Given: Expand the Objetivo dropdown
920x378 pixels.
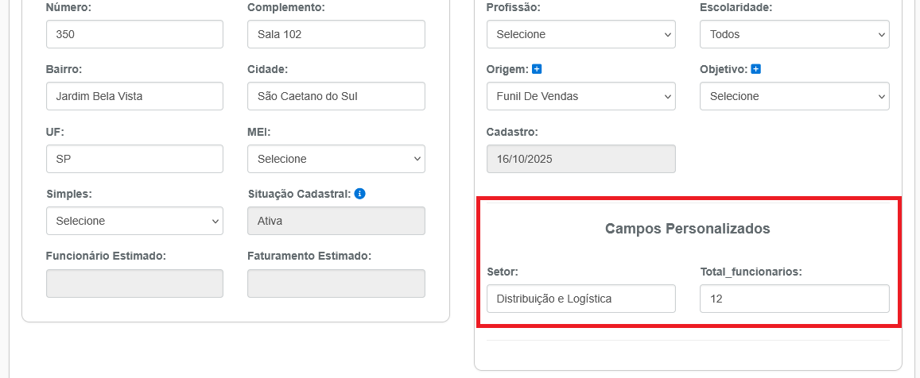Looking at the screenshot, I should point(794,96).
